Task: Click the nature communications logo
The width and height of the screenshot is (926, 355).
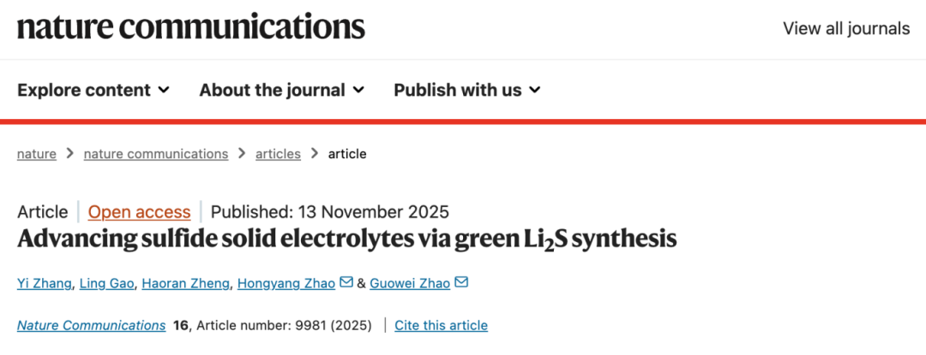Action: [x=191, y=27]
